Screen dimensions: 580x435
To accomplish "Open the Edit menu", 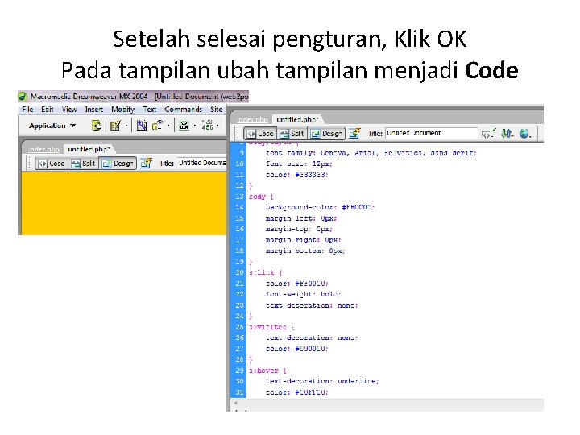I will pos(48,110).
